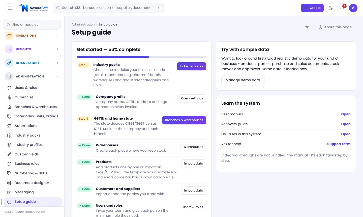The image size is (363, 217).
Task: Open GST rules in this system
Action: click(346, 134)
